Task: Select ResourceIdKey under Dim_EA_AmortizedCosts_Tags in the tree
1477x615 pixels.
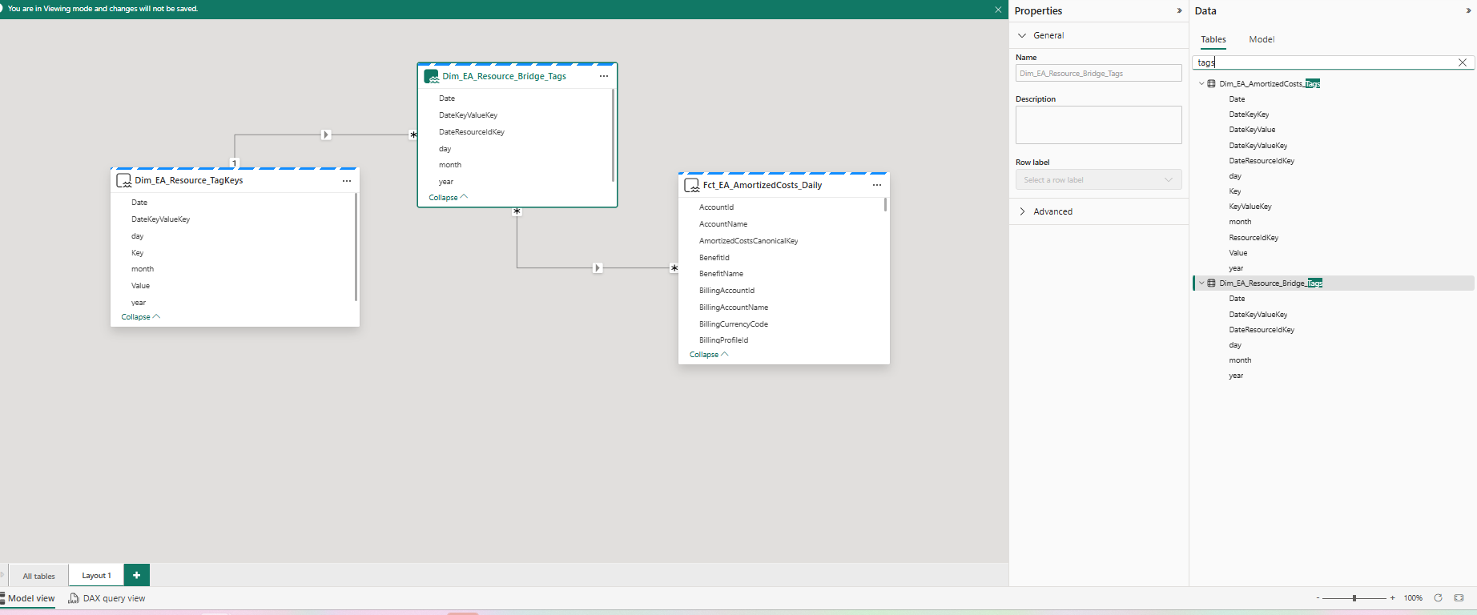Action: click(1254, 238)
